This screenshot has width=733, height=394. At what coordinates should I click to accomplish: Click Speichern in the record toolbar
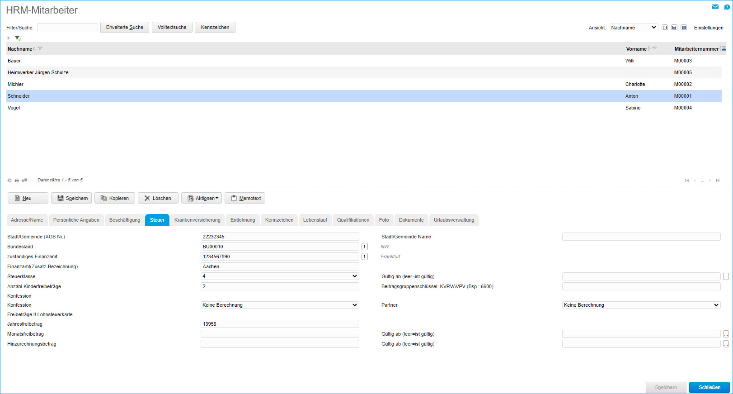coord(71,198)
